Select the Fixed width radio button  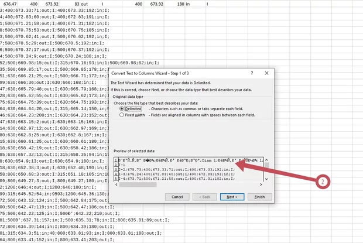tap(122, 115)
